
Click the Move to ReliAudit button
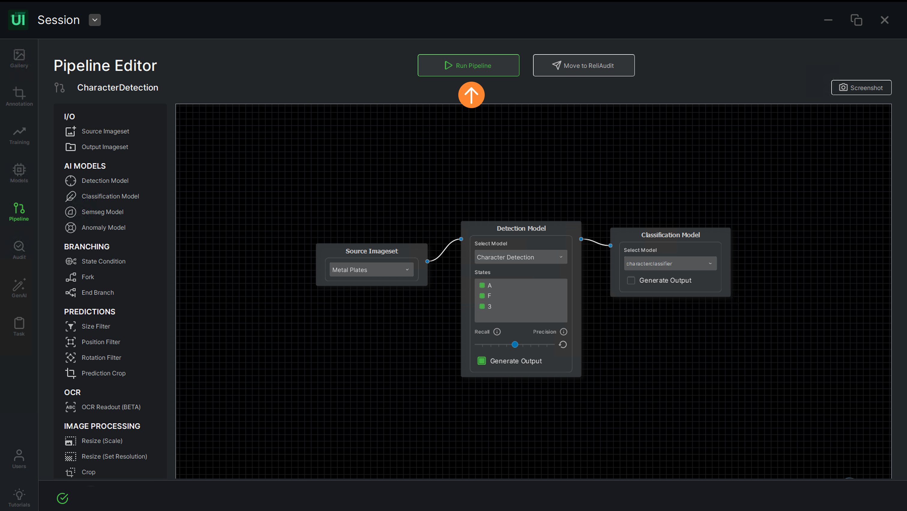point(583,65)
